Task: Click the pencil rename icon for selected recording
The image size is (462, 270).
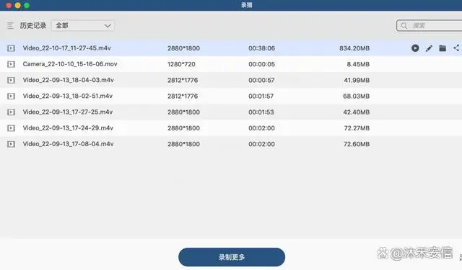Action: point(429,48)
